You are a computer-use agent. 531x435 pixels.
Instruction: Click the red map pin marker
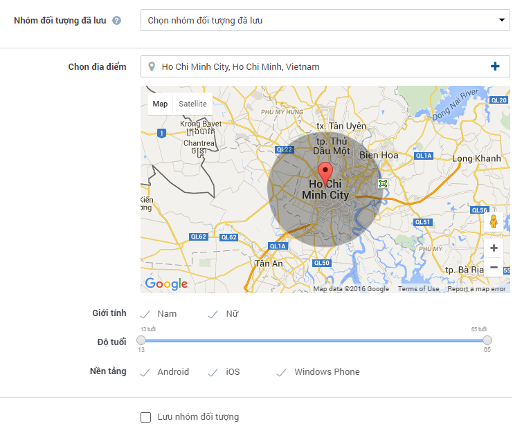325,172
